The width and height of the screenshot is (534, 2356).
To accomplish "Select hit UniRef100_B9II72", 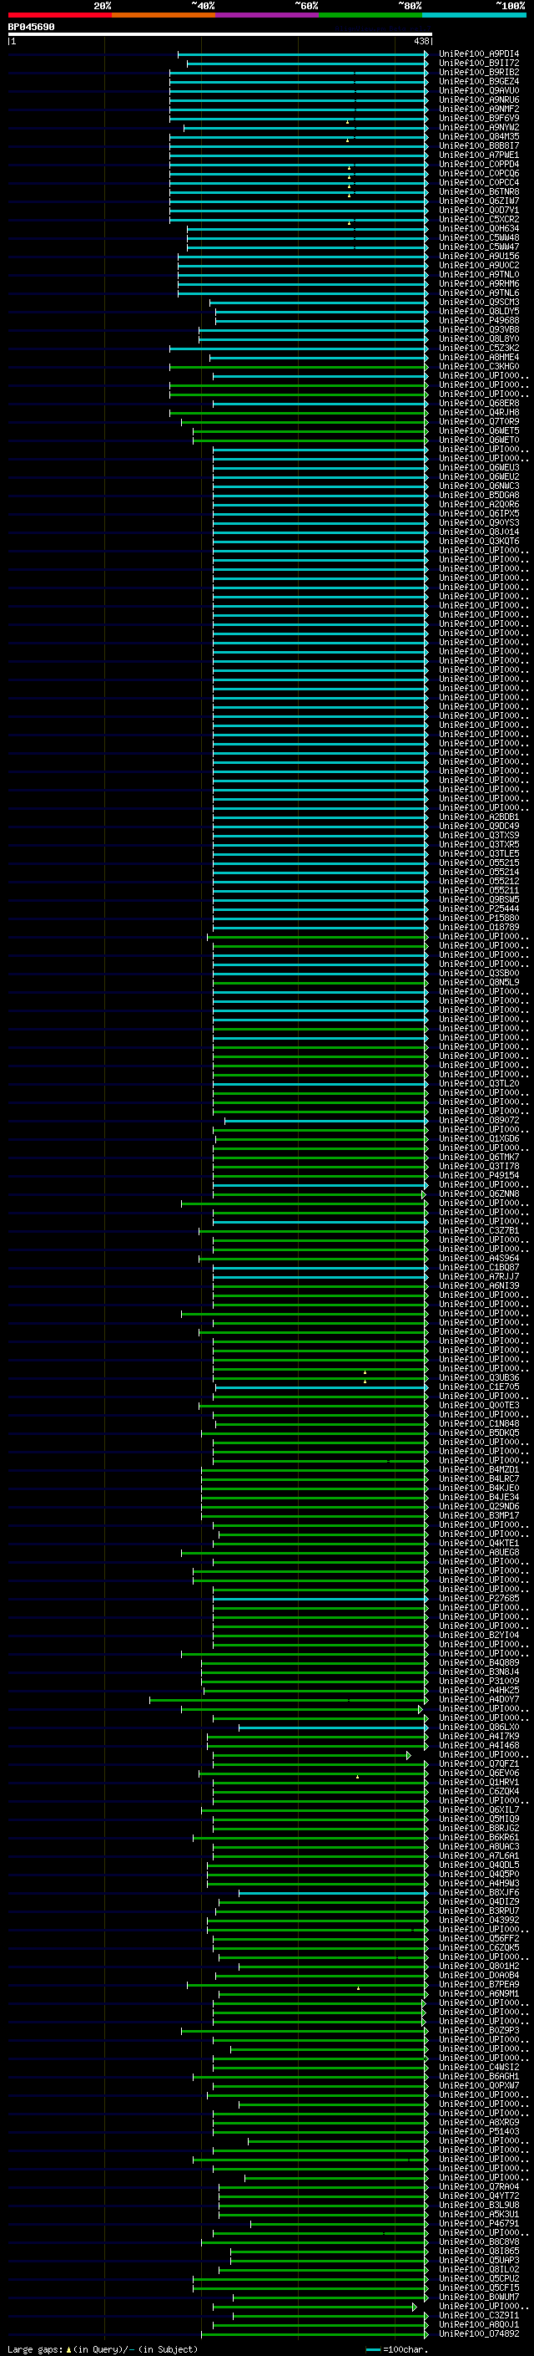I will 478,64.
